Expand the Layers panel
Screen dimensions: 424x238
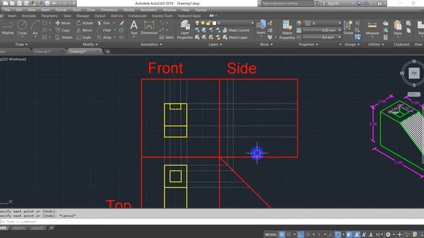coord(215,44)
